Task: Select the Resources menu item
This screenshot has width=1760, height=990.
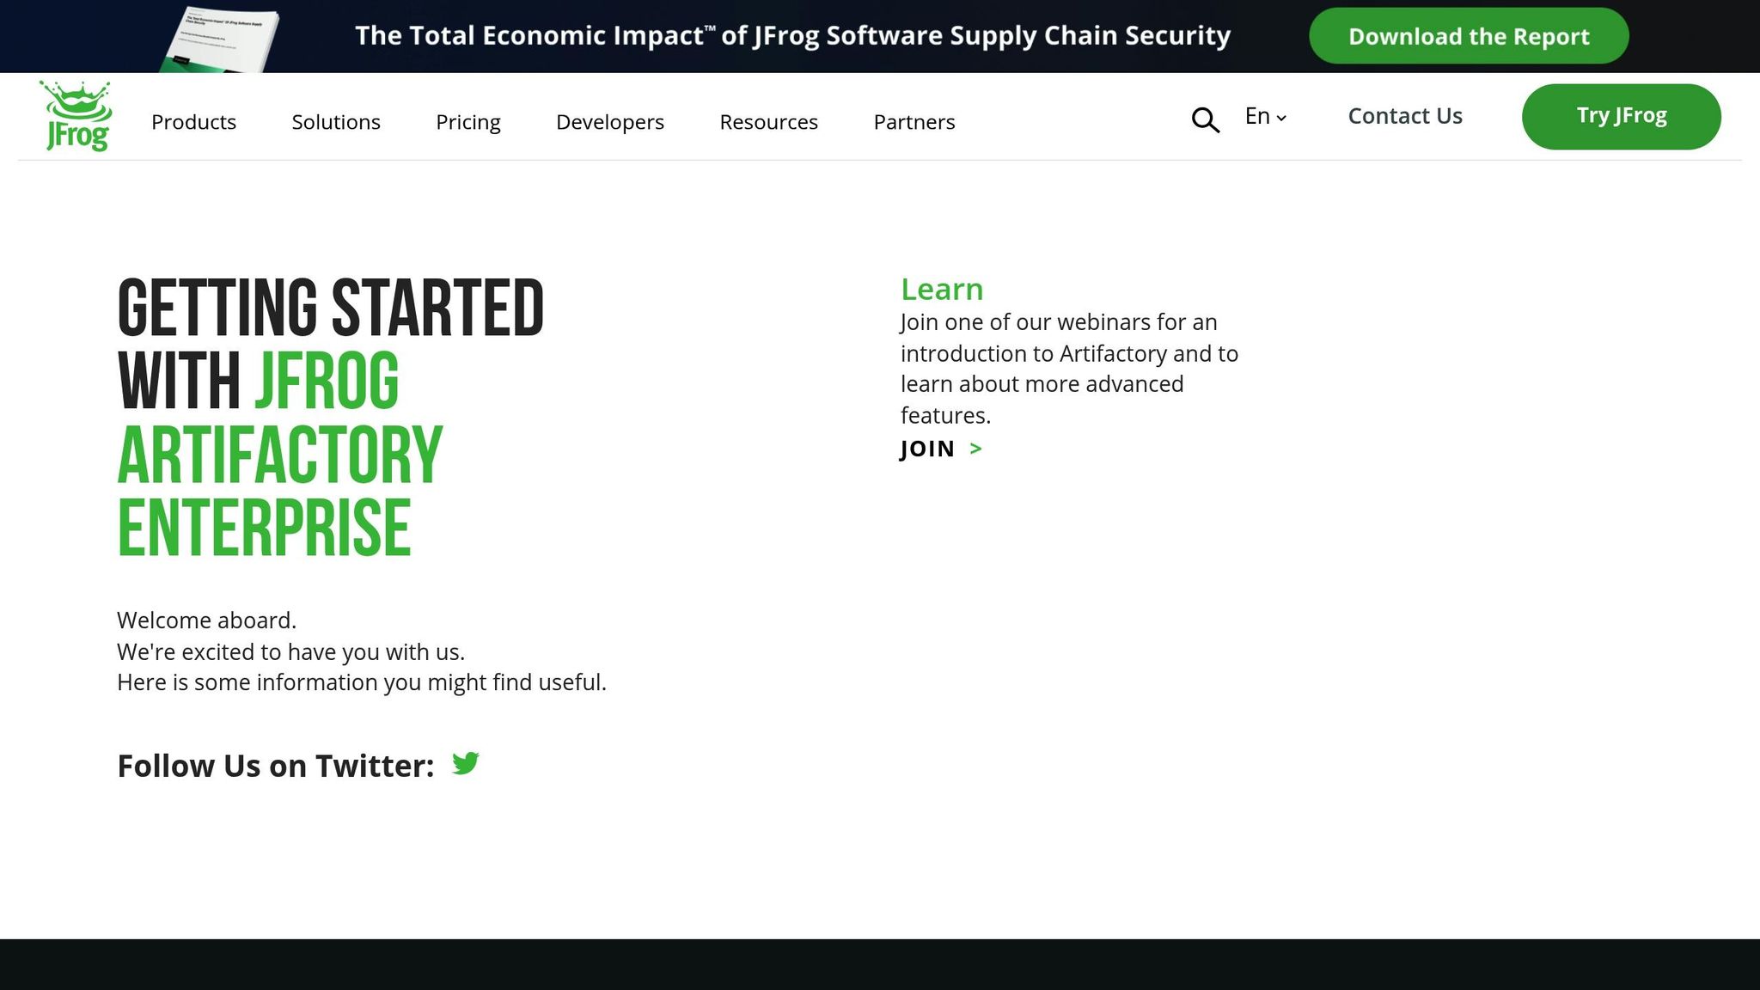Action: point(768,122)
